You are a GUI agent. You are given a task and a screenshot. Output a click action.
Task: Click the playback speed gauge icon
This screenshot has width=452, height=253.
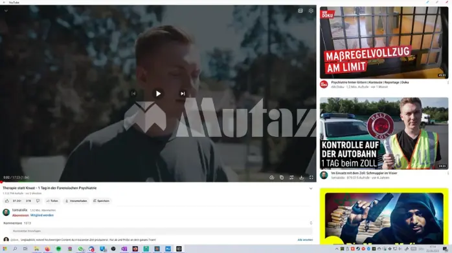pos(271,177)
